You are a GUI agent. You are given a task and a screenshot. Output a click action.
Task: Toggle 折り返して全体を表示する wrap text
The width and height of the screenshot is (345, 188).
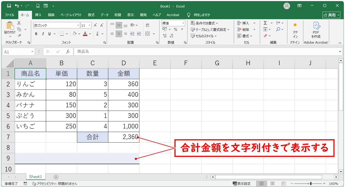pos(147,25)
